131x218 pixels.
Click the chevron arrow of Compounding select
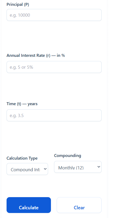pos(99,167)
